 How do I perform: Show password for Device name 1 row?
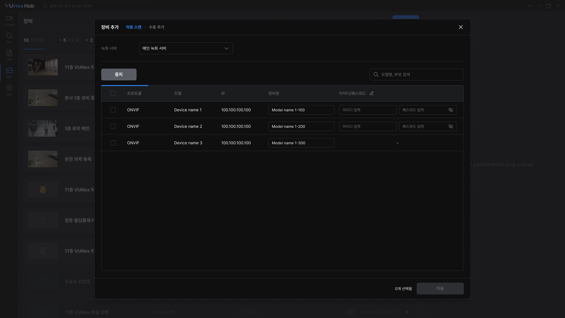click(451, 110)
